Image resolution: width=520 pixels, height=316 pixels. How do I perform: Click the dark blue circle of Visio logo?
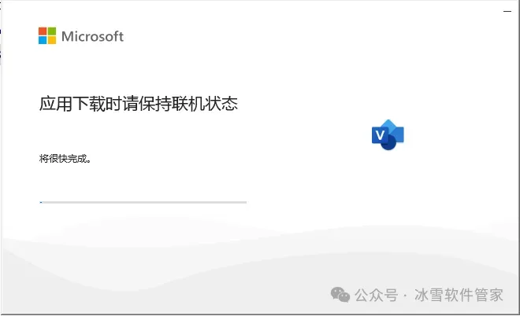389,142
